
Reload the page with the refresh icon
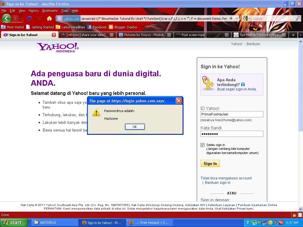[x=29, y=19]
